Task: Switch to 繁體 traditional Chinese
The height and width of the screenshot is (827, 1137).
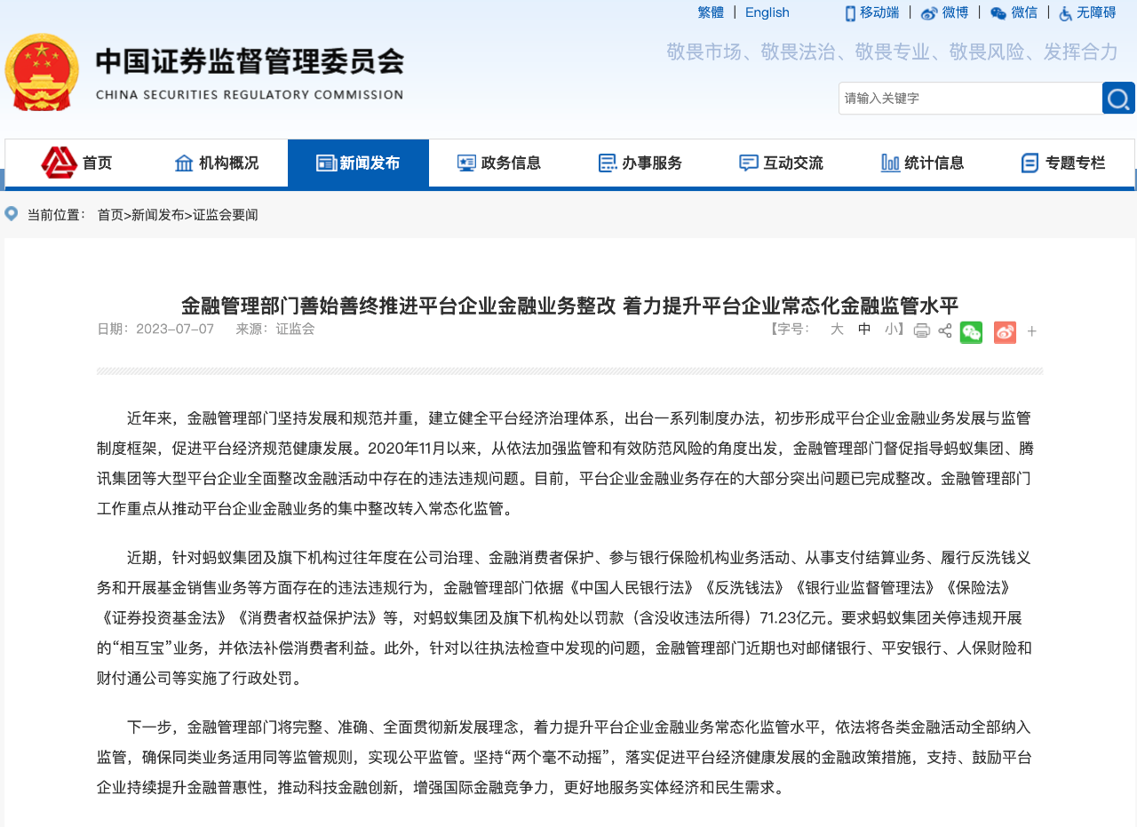Action: click(x=711, y=12)
